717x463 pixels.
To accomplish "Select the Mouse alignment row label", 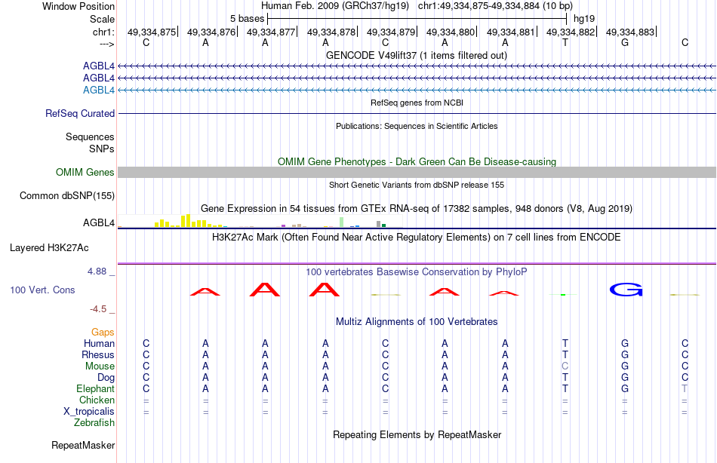I will click(100, 366).
